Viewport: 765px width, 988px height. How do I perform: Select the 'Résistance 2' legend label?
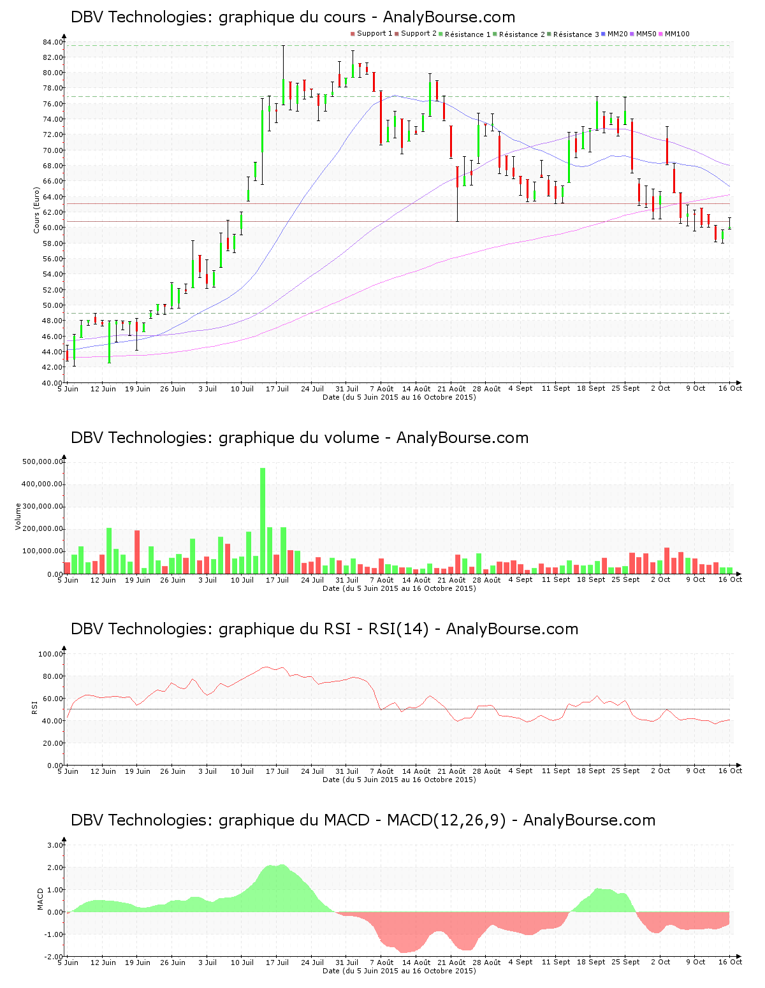pos(522,34)
